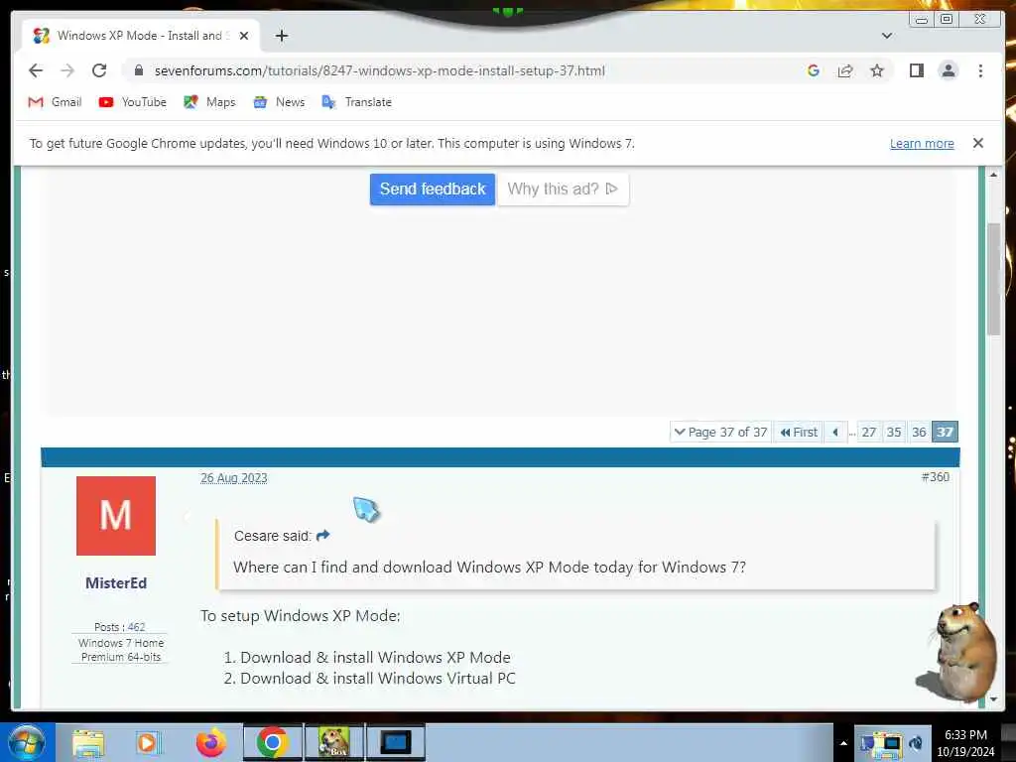Open MisterEd's profile name
Image resolution: width=1016 pixels, height=762 pixels.
pos(116,582)
